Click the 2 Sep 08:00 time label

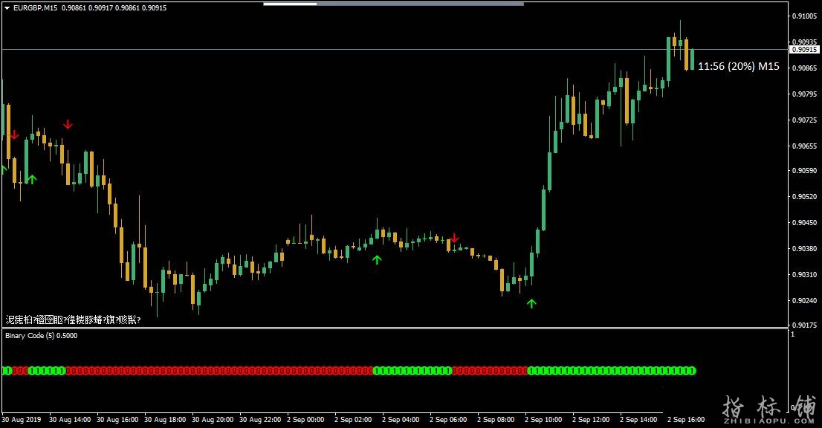coord(496,420)
